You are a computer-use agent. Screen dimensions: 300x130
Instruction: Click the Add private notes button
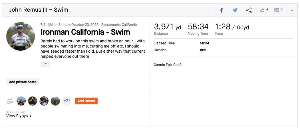[x=23, y=82]
